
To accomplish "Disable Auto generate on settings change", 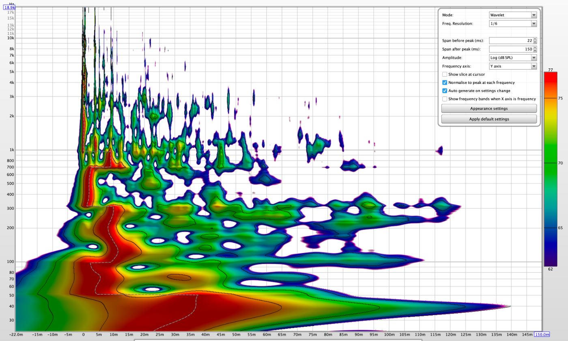I will click(x=445, y=91).
